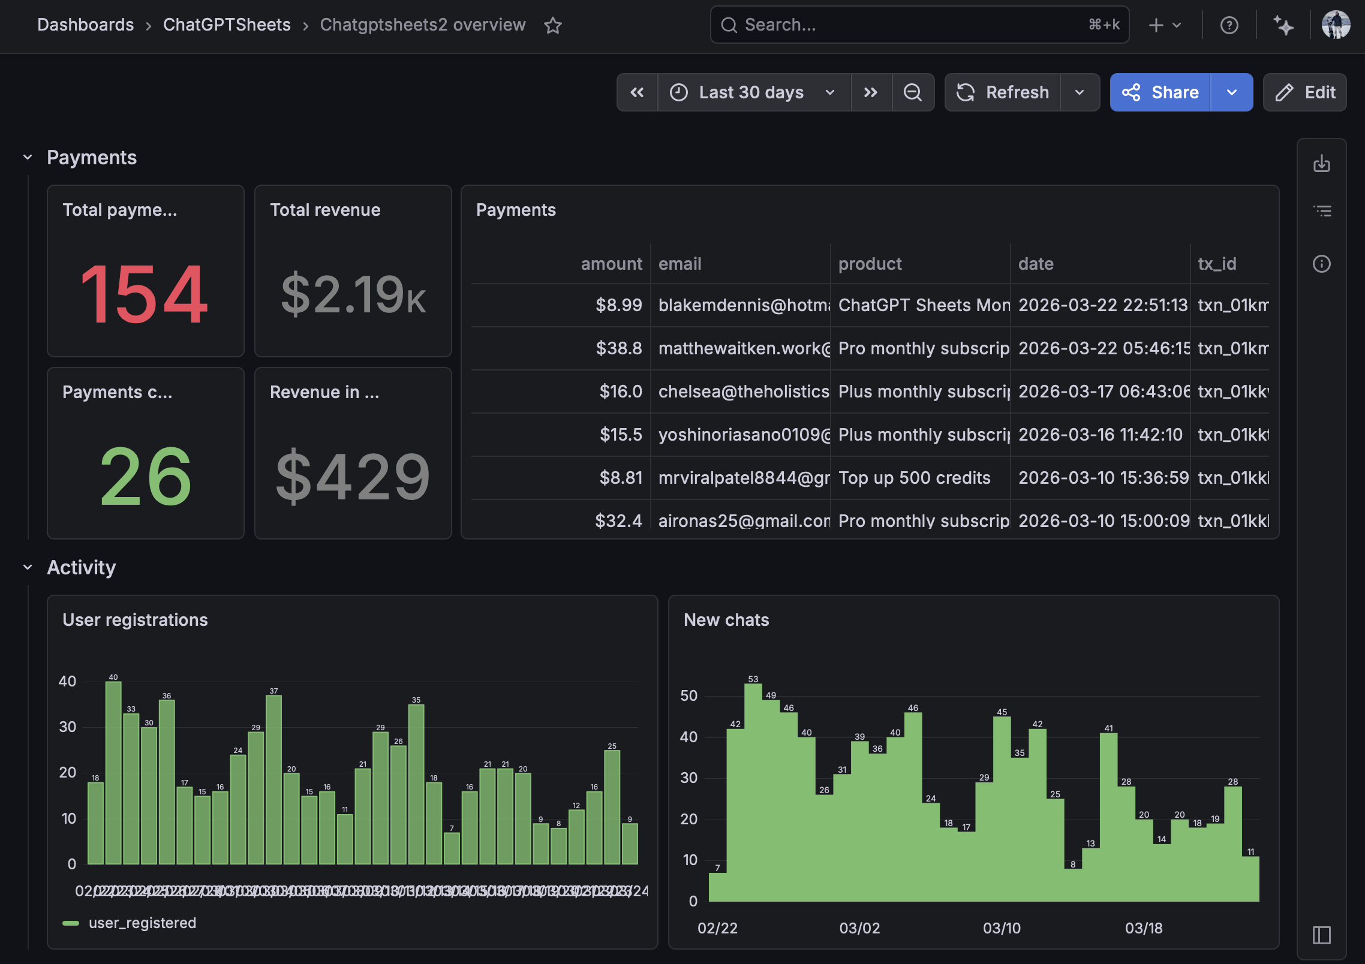Click the export download icon in sidebar
The height and width of the screenshot is (964, 1365).
tap(1322, 164)
